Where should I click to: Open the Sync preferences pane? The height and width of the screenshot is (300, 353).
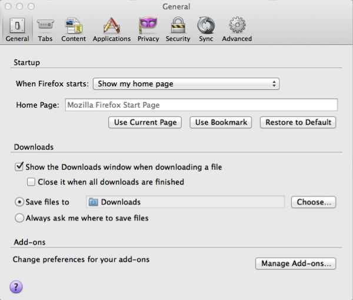coord(206,30)
